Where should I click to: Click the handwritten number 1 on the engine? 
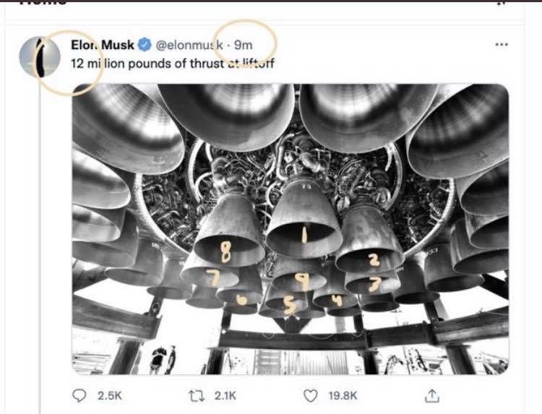[304, 233]
